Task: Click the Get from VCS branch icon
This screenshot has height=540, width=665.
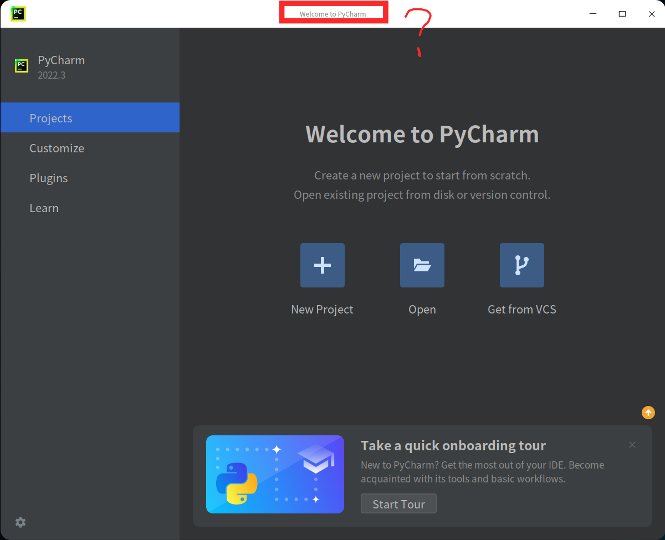Action: click(521, 265)
